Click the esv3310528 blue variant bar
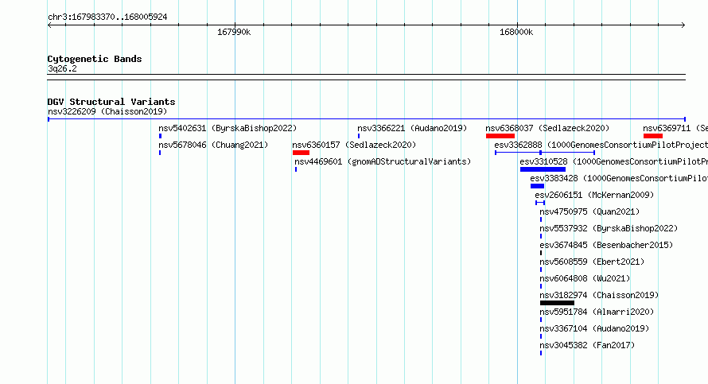The image size is (708, 384). pyautogui.click(x=543, y=169)
